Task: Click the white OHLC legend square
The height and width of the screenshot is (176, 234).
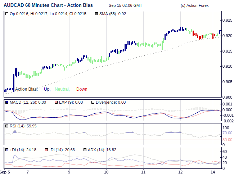Action: click(x=7, y=14)
